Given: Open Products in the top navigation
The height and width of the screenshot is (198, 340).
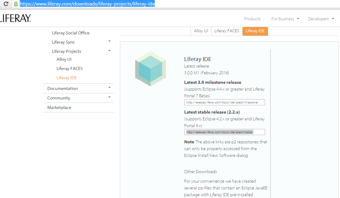Looking at the screenshot, I should point(252,19).
